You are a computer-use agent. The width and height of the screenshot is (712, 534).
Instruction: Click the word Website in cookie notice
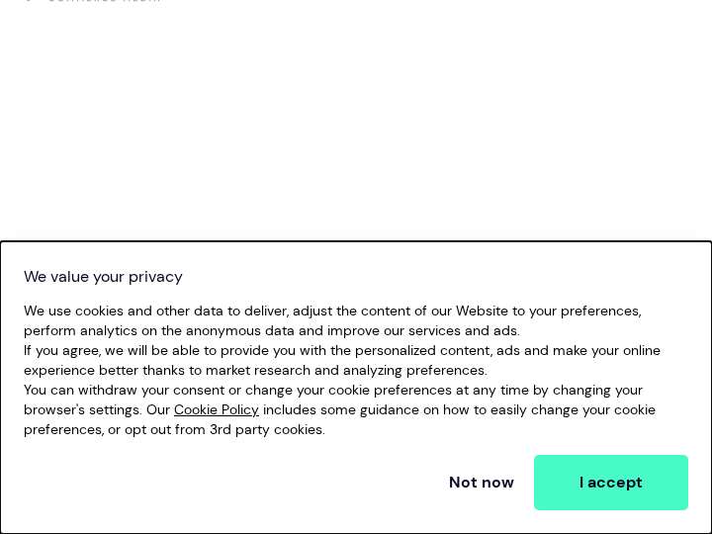(x=482, y=311)
